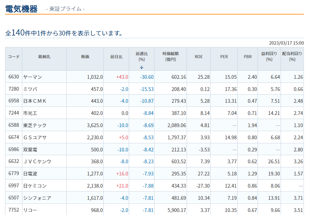Sort by 株価 column header

(x=85, y=57)
